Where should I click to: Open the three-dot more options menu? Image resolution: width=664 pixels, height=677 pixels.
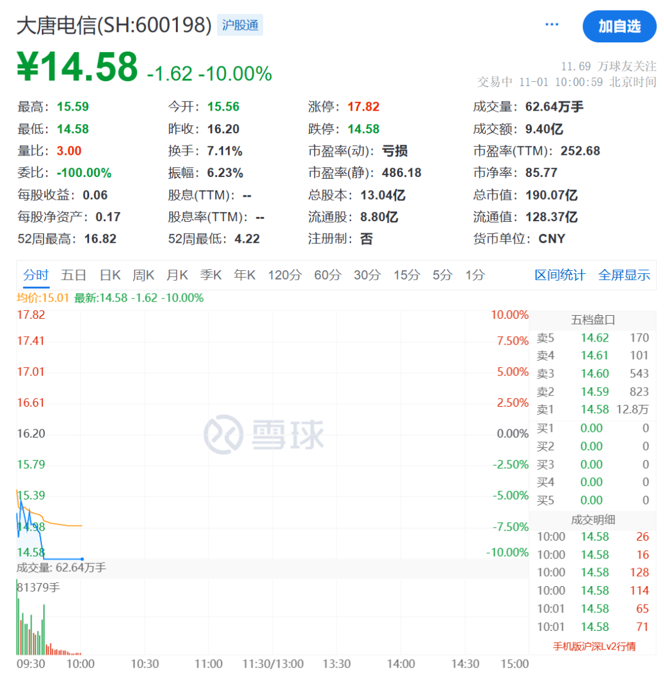point(551,25)
